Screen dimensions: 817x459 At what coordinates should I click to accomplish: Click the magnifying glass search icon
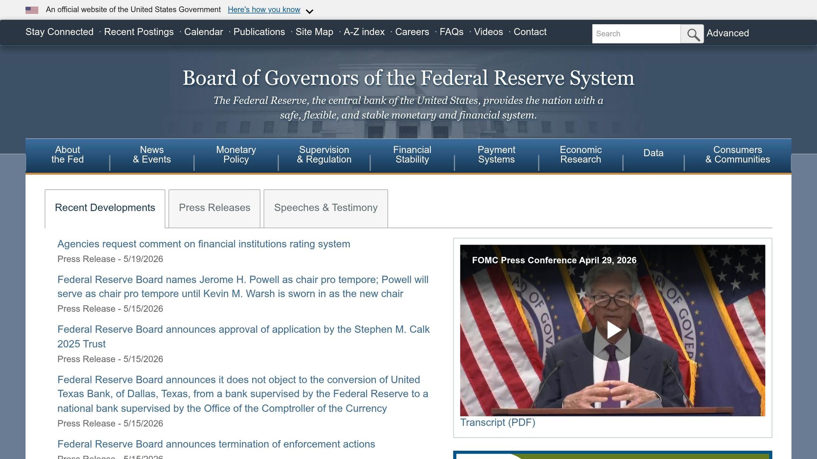[x=692, y=34]
